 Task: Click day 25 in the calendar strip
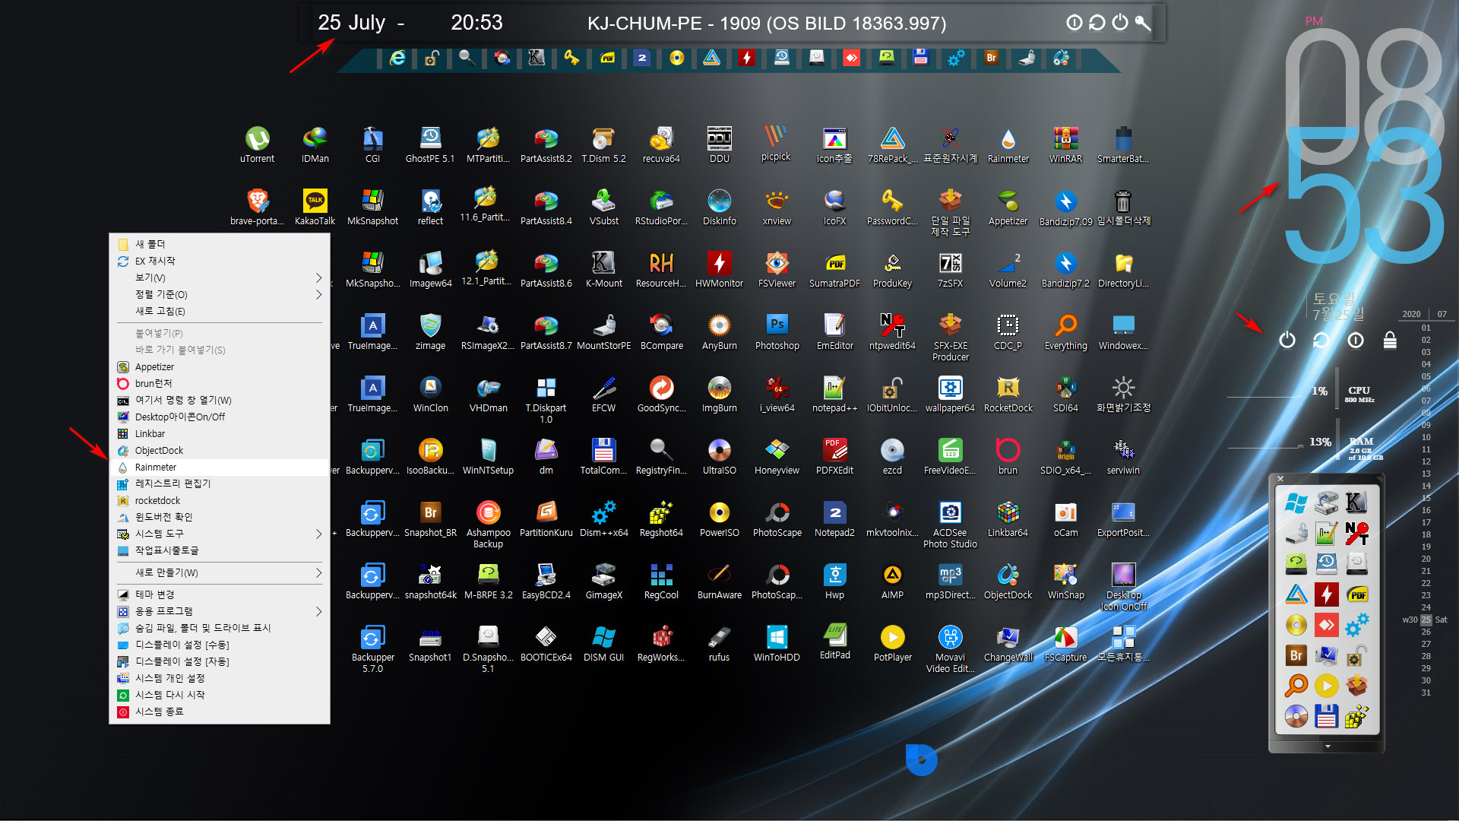click(1426, 620)
